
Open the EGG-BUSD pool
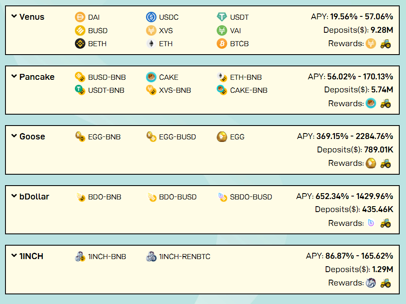click(x=177, y=137)
